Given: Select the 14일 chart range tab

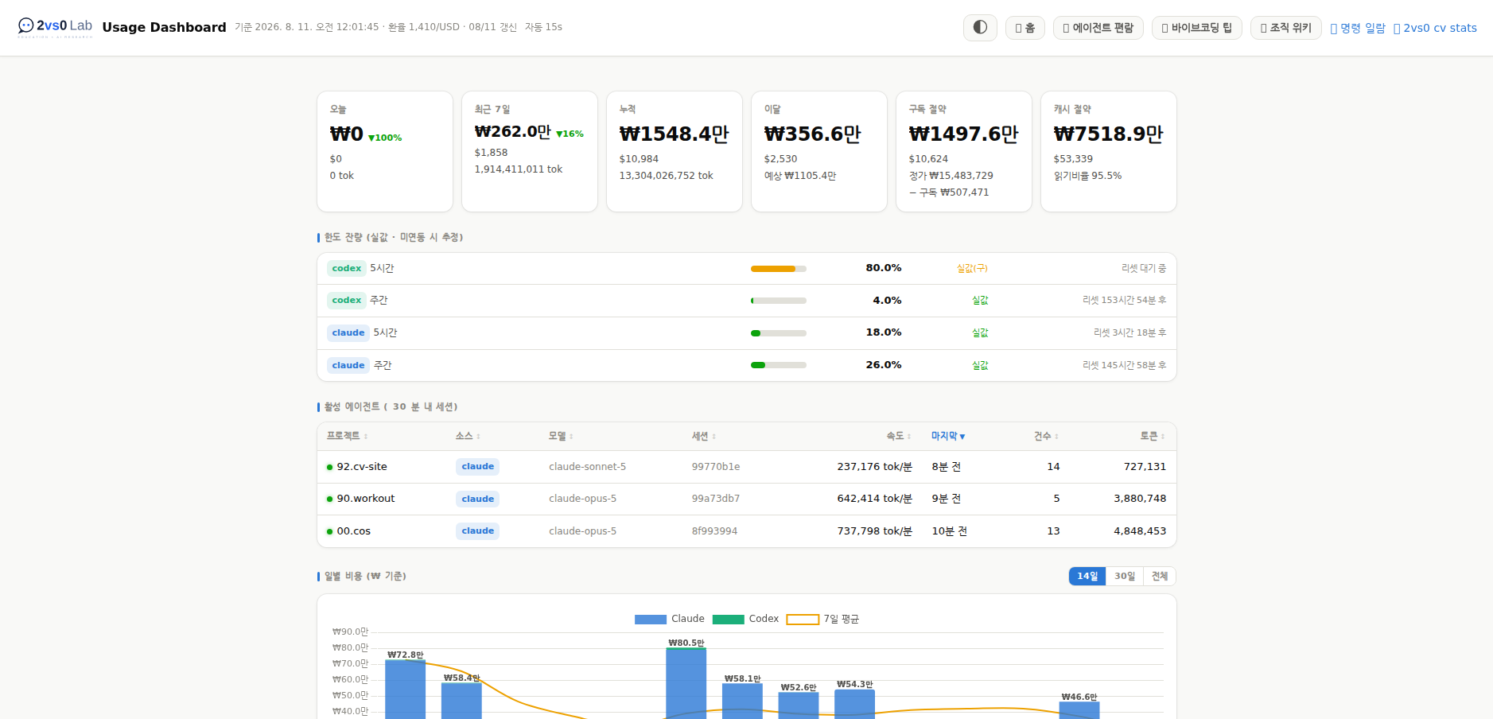Looking at the screenshot, I should tap(1087, 576).
